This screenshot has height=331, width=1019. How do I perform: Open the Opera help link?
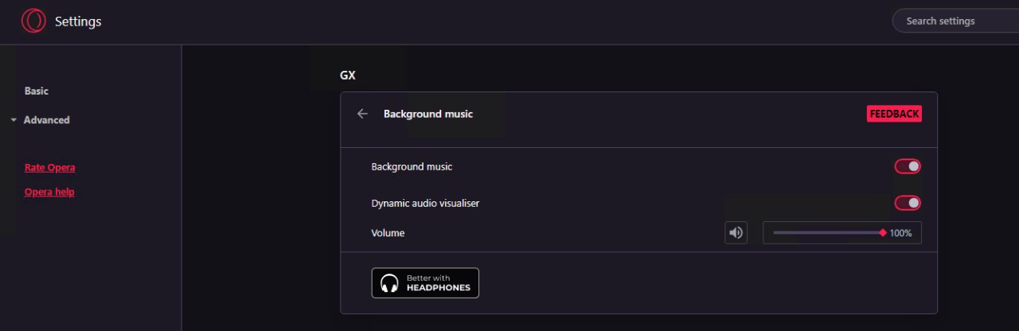click(x=49, y=192)
